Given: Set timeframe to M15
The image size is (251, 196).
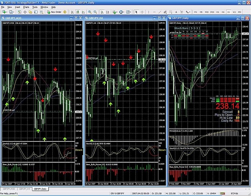Looking at the screenshot, I should click(x=207, y=12).
